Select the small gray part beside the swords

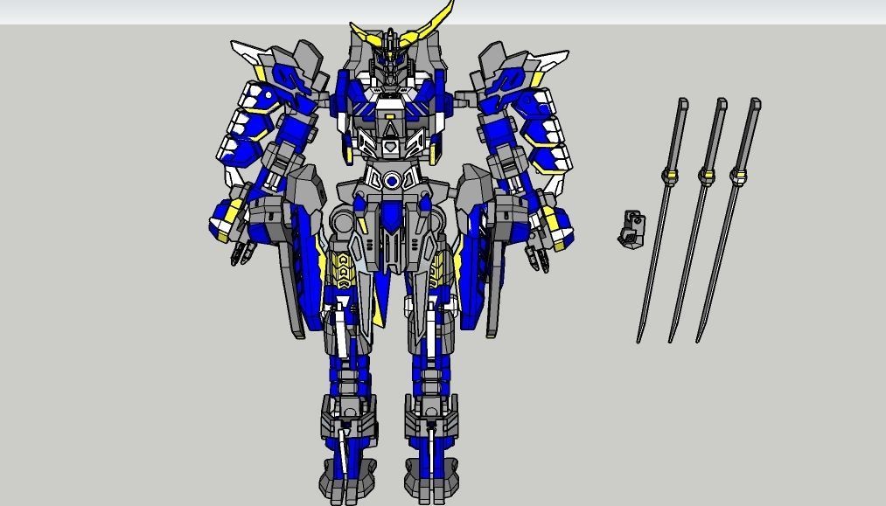tap(631, 228)
